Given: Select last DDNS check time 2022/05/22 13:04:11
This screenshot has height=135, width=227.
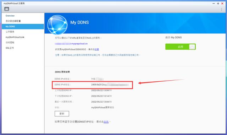Looking at the screenshot, I should point(101,90).
